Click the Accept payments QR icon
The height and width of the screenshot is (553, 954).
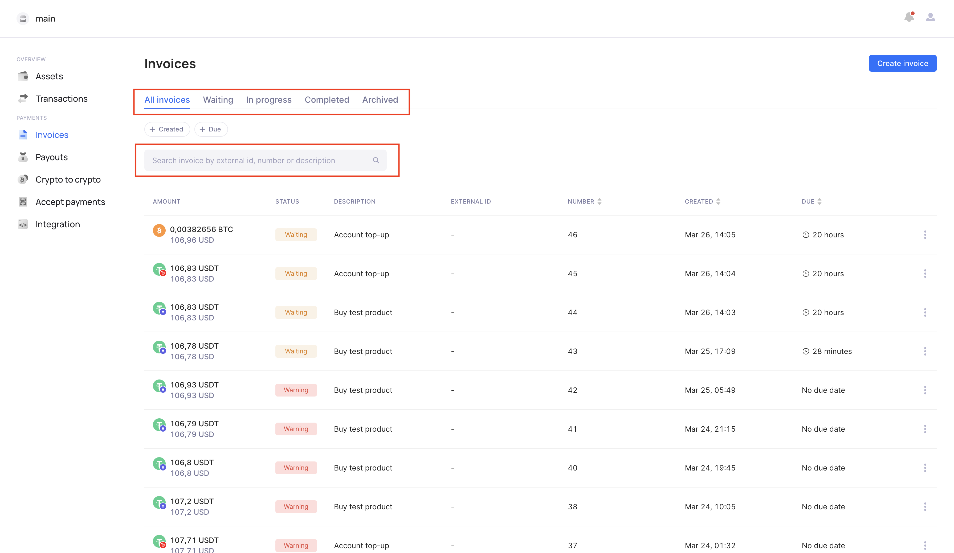23,202
